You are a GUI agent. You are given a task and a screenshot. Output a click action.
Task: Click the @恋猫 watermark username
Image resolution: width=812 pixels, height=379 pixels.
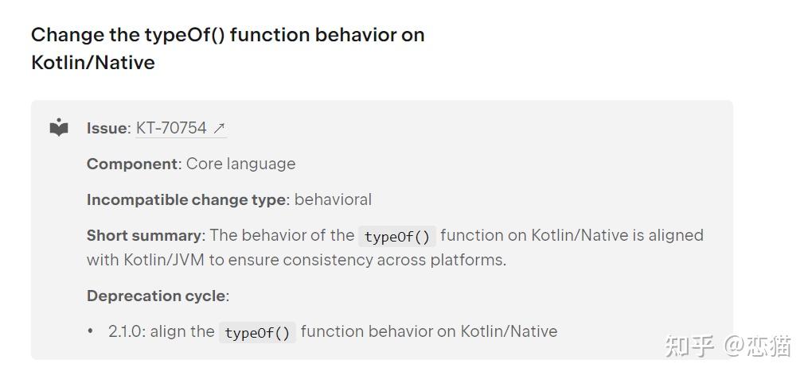click(757, 346)
